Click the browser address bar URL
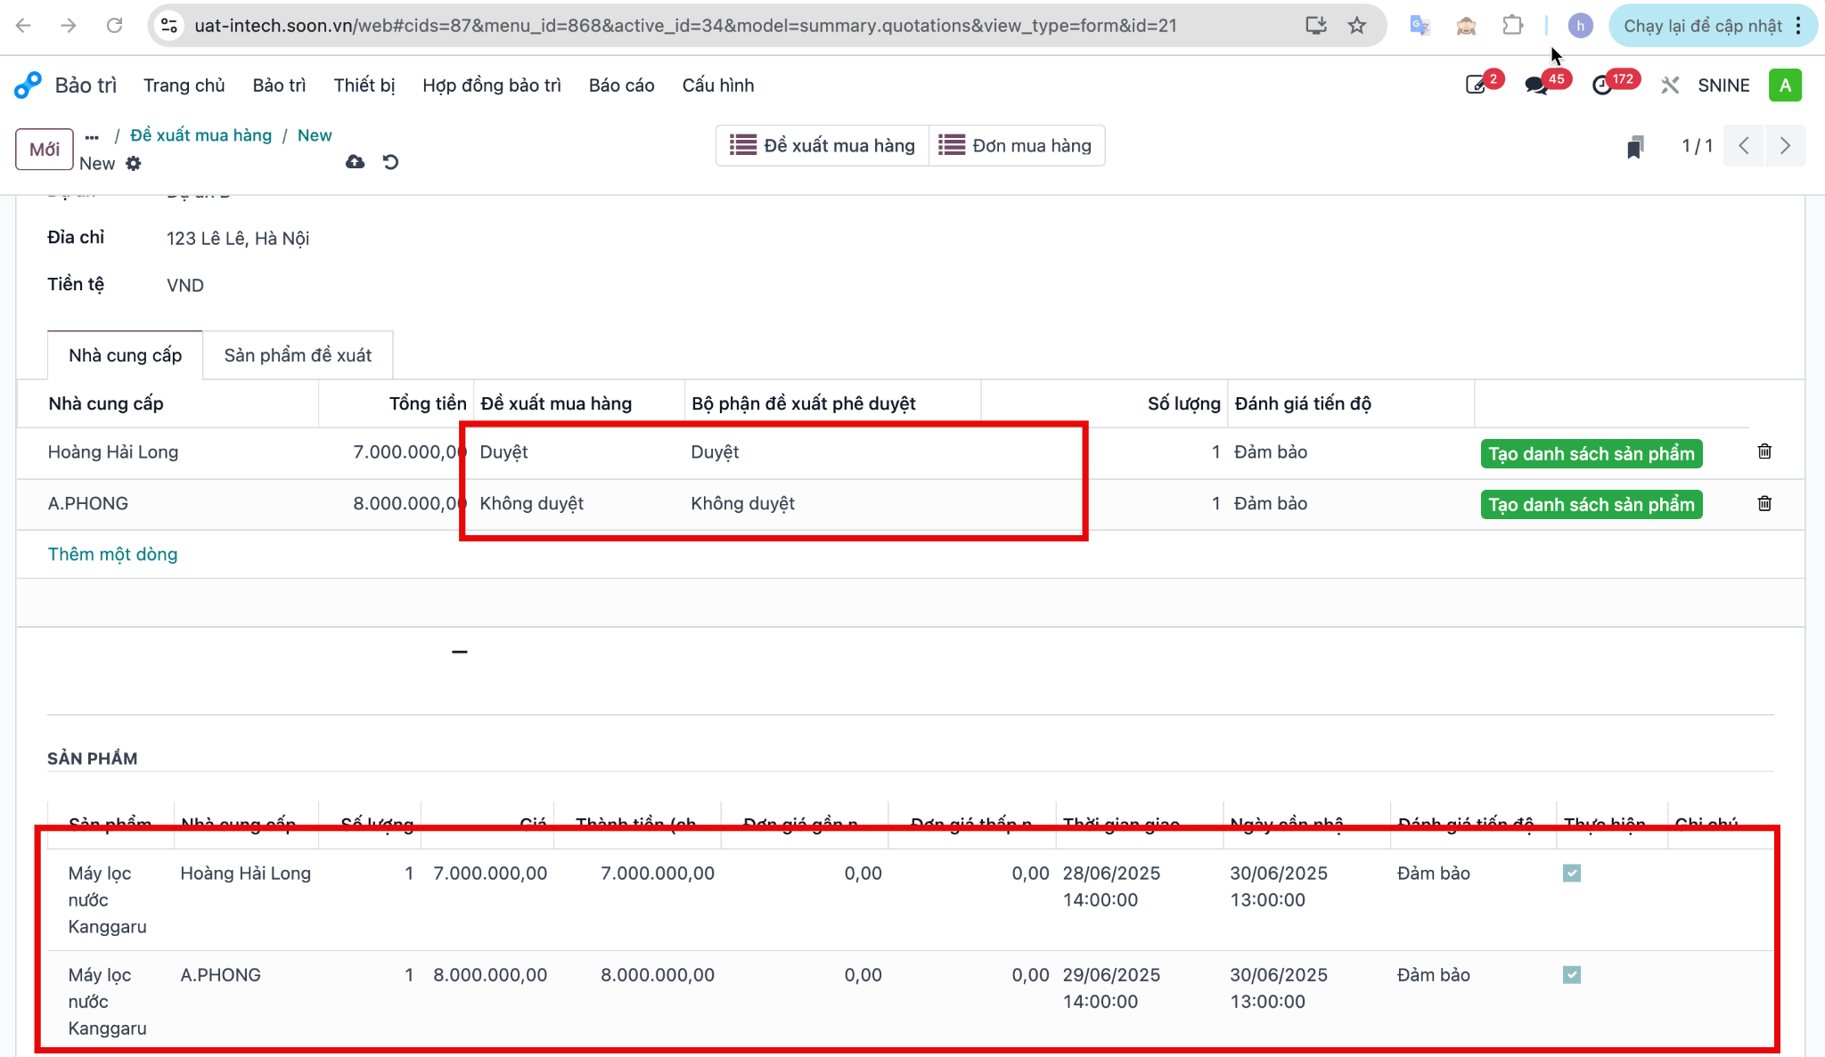The image size is (1825, 1057). tap(685, 26)
